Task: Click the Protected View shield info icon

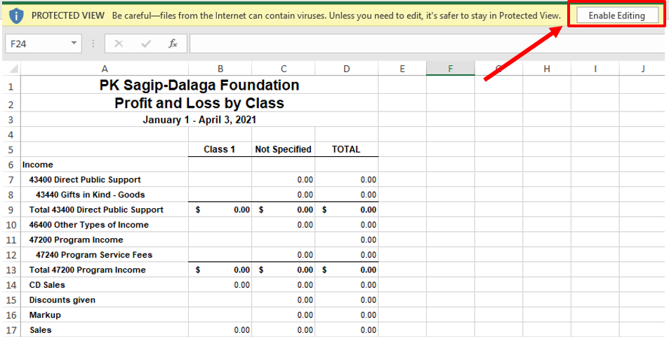Action: point(16,15)
